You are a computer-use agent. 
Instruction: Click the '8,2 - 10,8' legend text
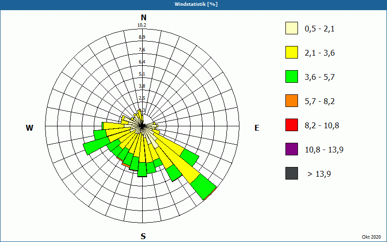pos(322,126)
